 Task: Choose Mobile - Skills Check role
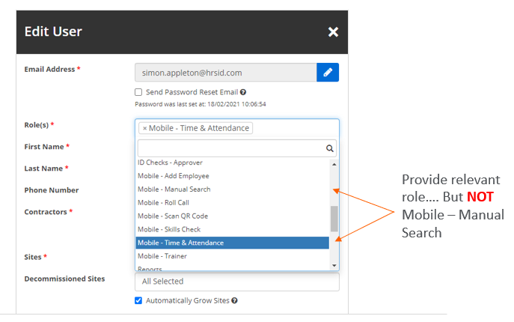[x=168, y=230]
